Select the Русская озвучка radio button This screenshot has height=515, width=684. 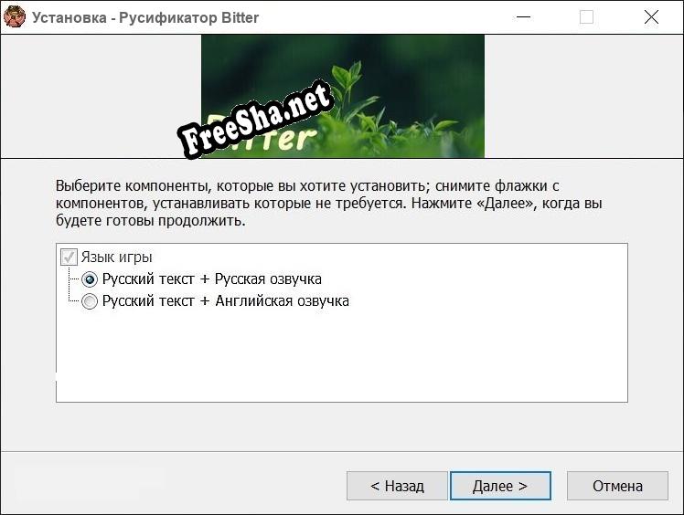(90, 279)
